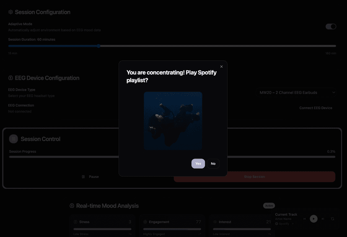
Task: Decline playlist by clicking No
Action: [x=213, y=164]
